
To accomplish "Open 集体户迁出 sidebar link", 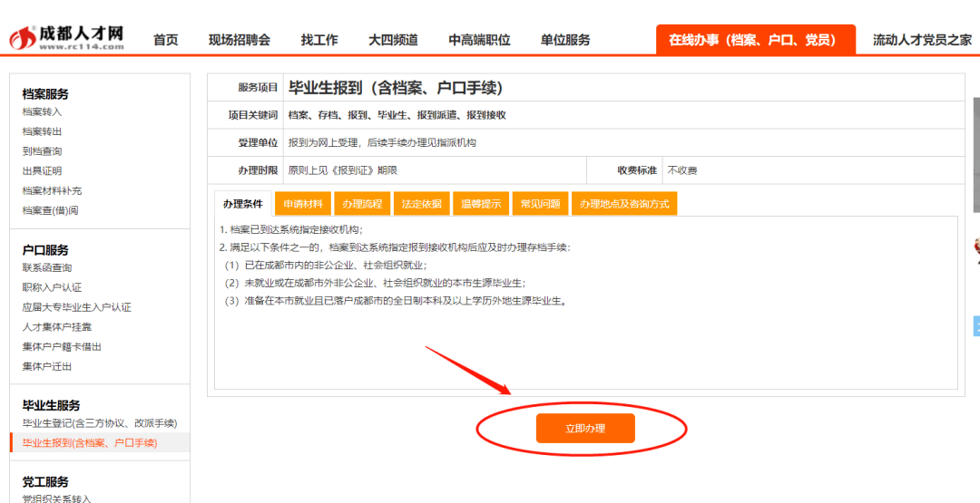I will click(x=47, y=366).
